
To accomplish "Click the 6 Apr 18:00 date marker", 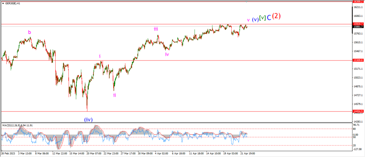I will point(179,154).
